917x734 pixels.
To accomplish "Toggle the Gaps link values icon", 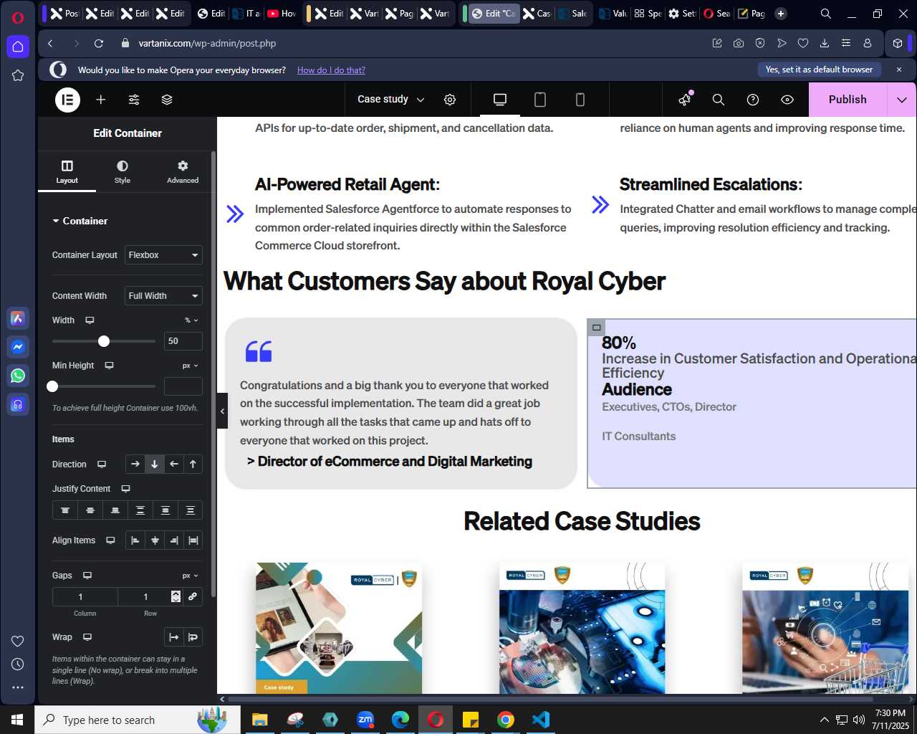I will pos(193,596).
